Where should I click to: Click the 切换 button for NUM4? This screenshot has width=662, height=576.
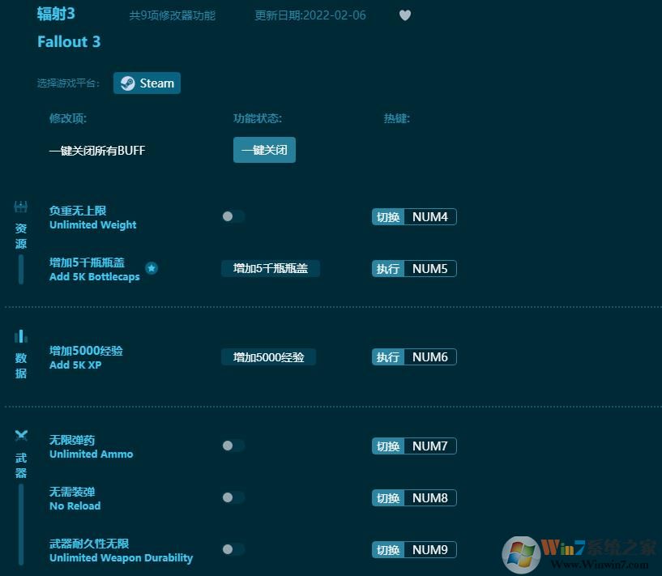388,217
